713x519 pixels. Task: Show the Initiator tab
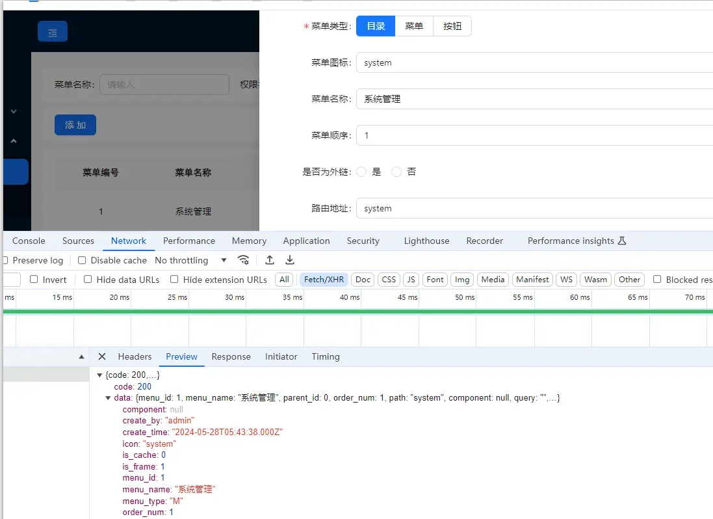[x=281, y=356]
